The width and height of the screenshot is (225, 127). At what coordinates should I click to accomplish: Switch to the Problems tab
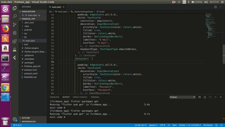pos(54,97)
